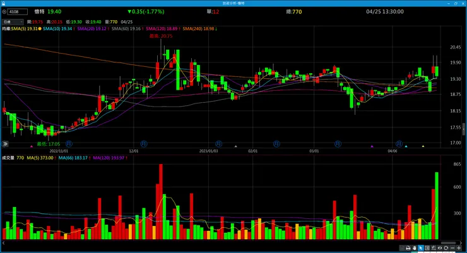
Task: Click the cyan triangle marker after 04/06
Action: tap(406, 146)
